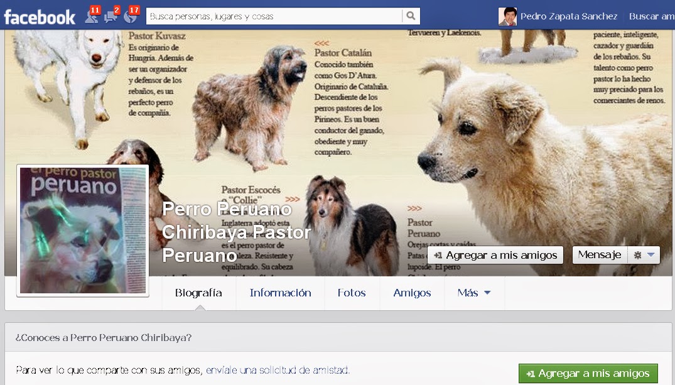Viewport: 675px width, 385px height.
Task: Check notifications via the globe icon showing 17
Action: [130, 16]
